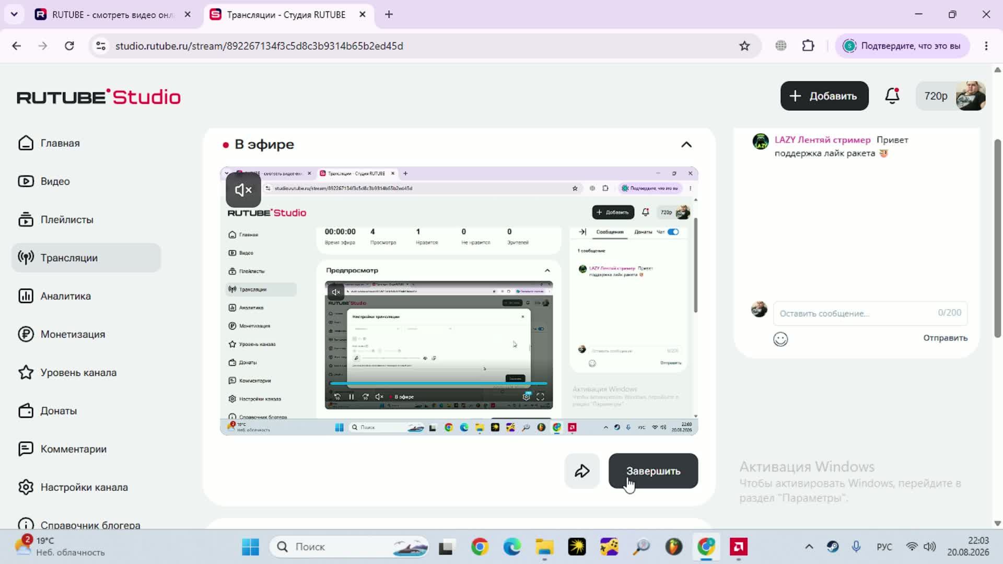Select Трансляции in the sidebar
1003x564 pixels.
point(86,257)
